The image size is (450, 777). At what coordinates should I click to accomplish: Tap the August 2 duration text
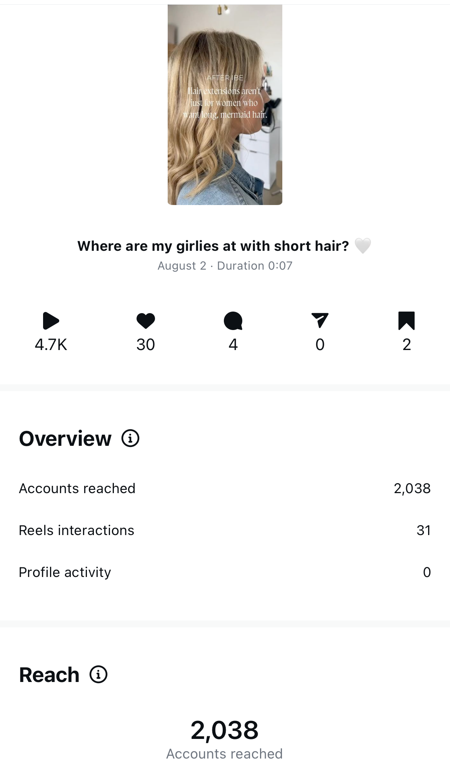[x=225, y=266]
